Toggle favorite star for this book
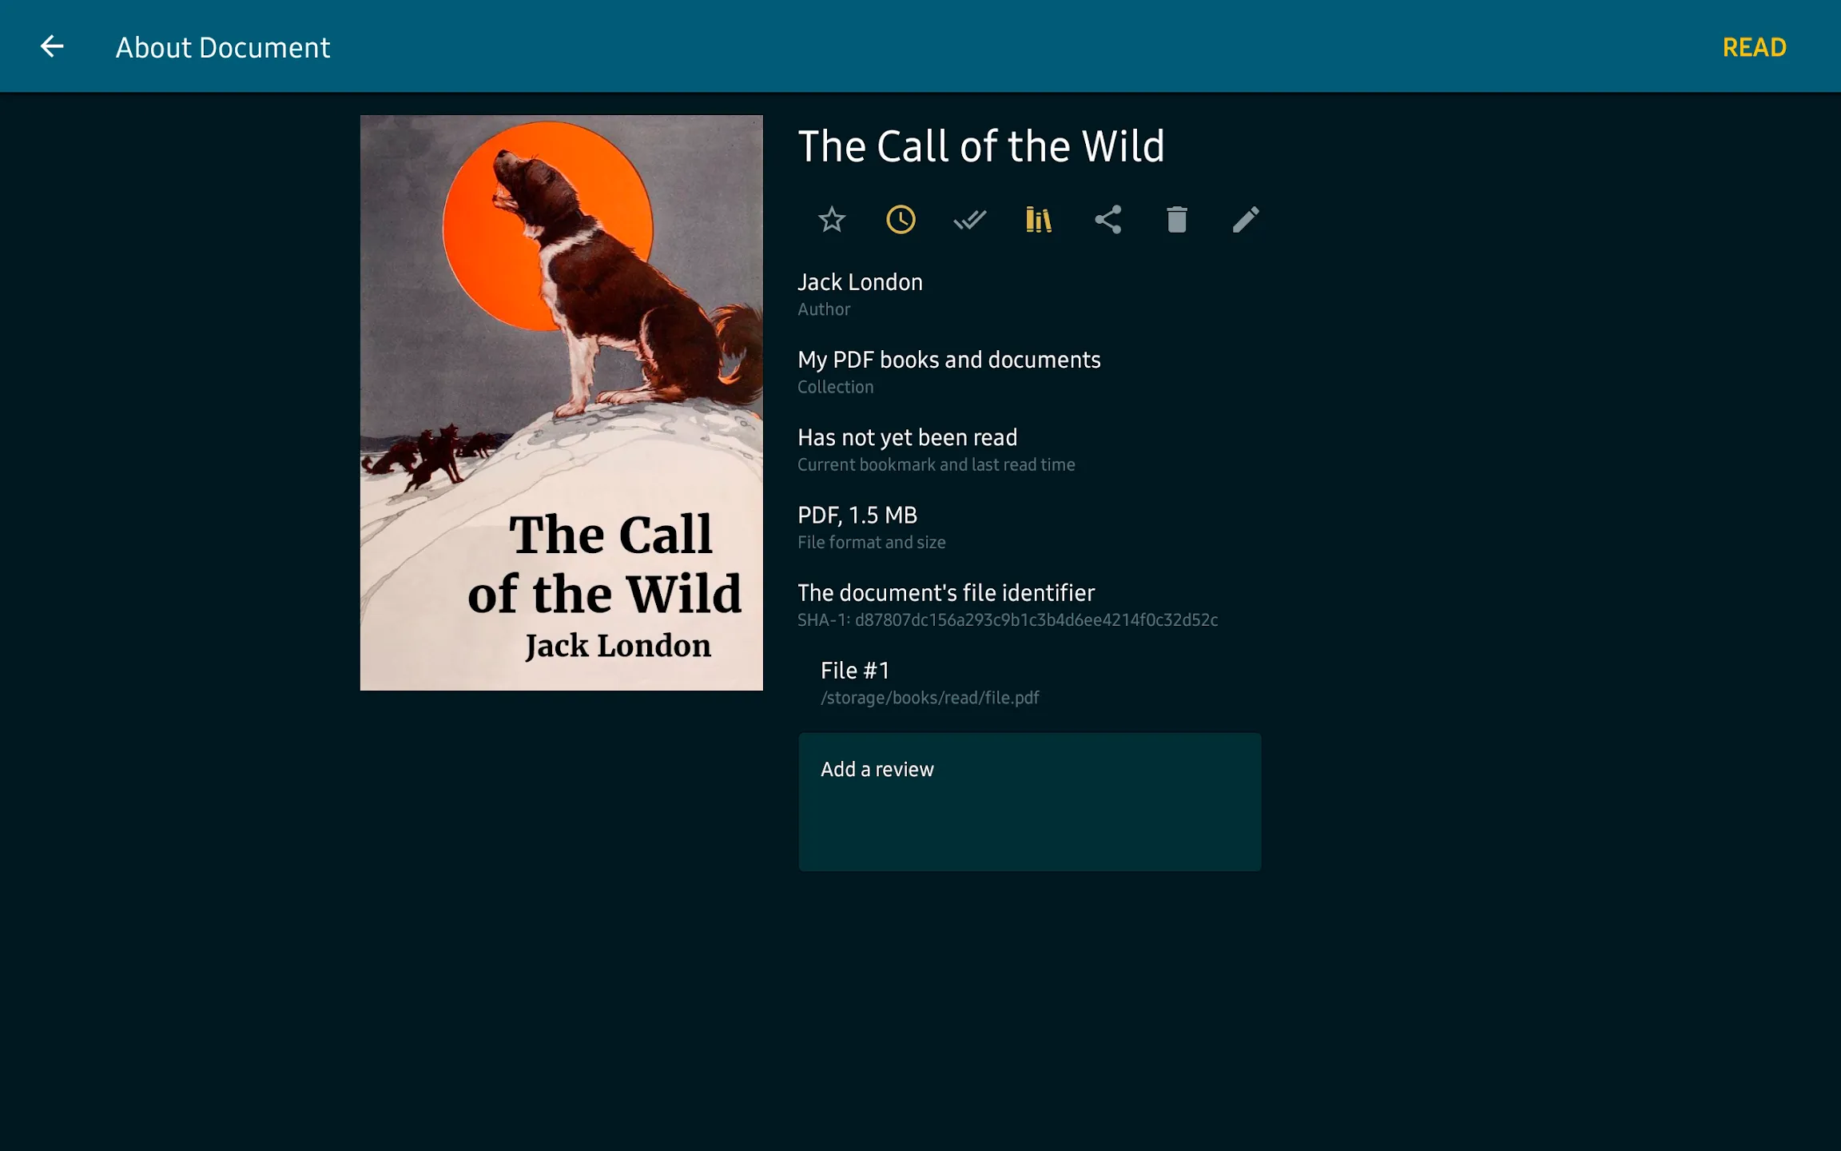 (x=831, y=219)
